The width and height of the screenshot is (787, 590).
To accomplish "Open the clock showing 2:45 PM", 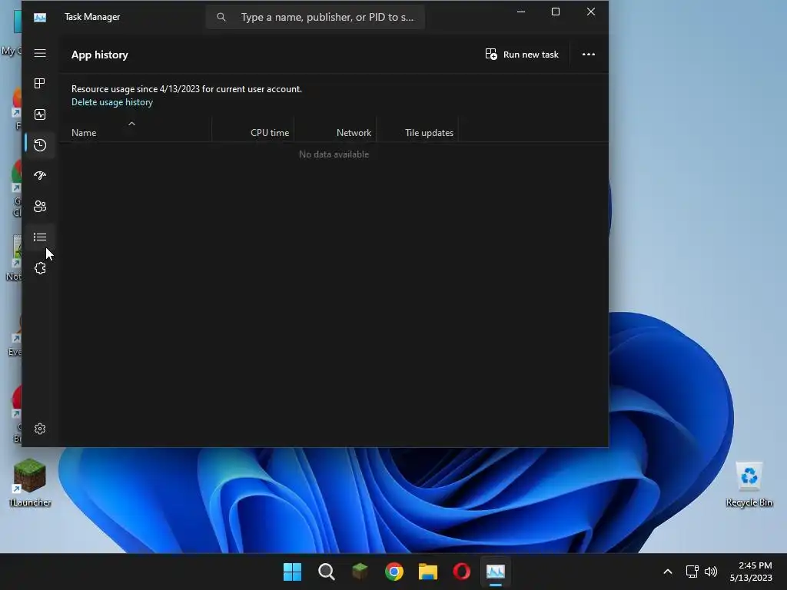I will tap(751, 572).
